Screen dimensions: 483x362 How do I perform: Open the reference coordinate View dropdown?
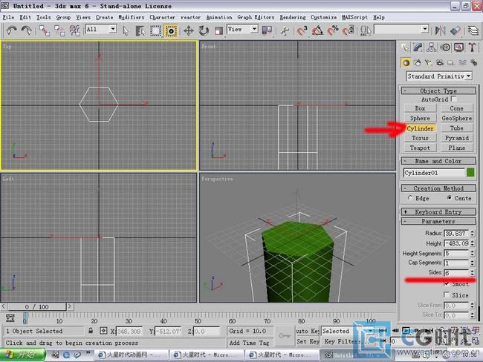point(254,29)
